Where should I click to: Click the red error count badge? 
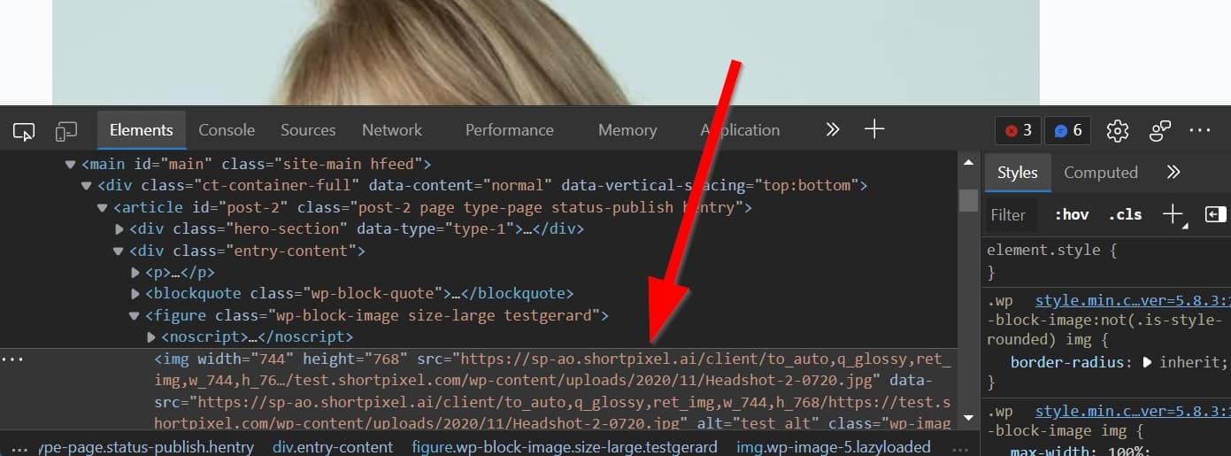tap(1018, 130)
